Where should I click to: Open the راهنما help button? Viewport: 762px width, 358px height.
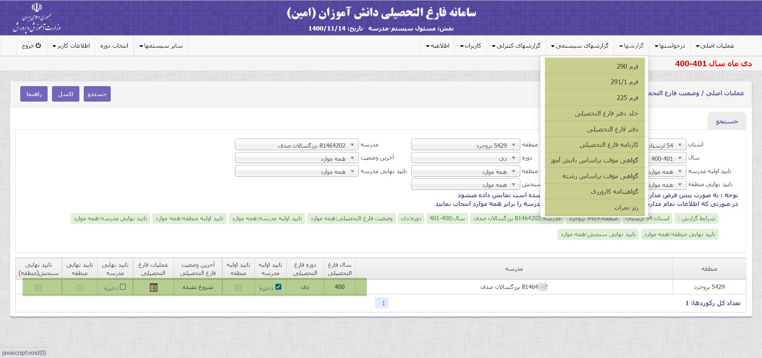pos(34,94)
